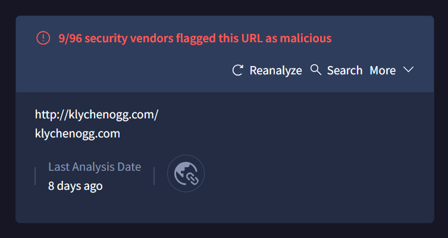The width and height of the screenshot is (448, 238).
Task: Click the divider between date and globe icon
Action: 154,176
